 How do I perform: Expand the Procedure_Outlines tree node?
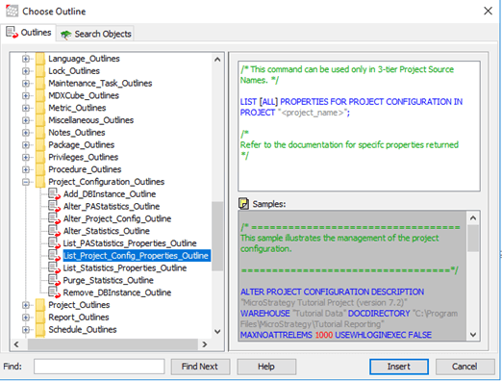[26, 169]
